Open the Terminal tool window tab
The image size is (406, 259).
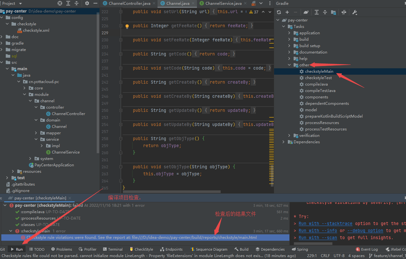(113, 249)
